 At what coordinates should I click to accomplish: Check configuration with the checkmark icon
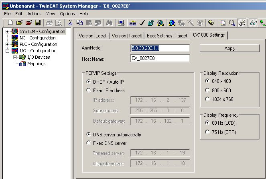coord(142,23)
